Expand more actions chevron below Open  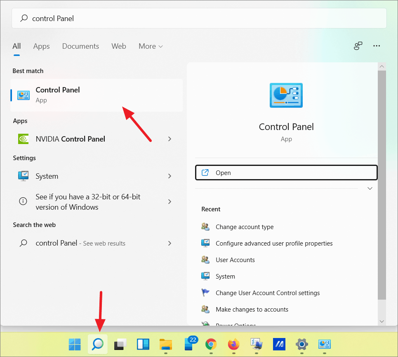(x=370, y=188)
